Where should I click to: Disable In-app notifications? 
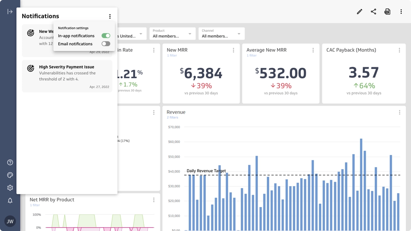[106, 36]
